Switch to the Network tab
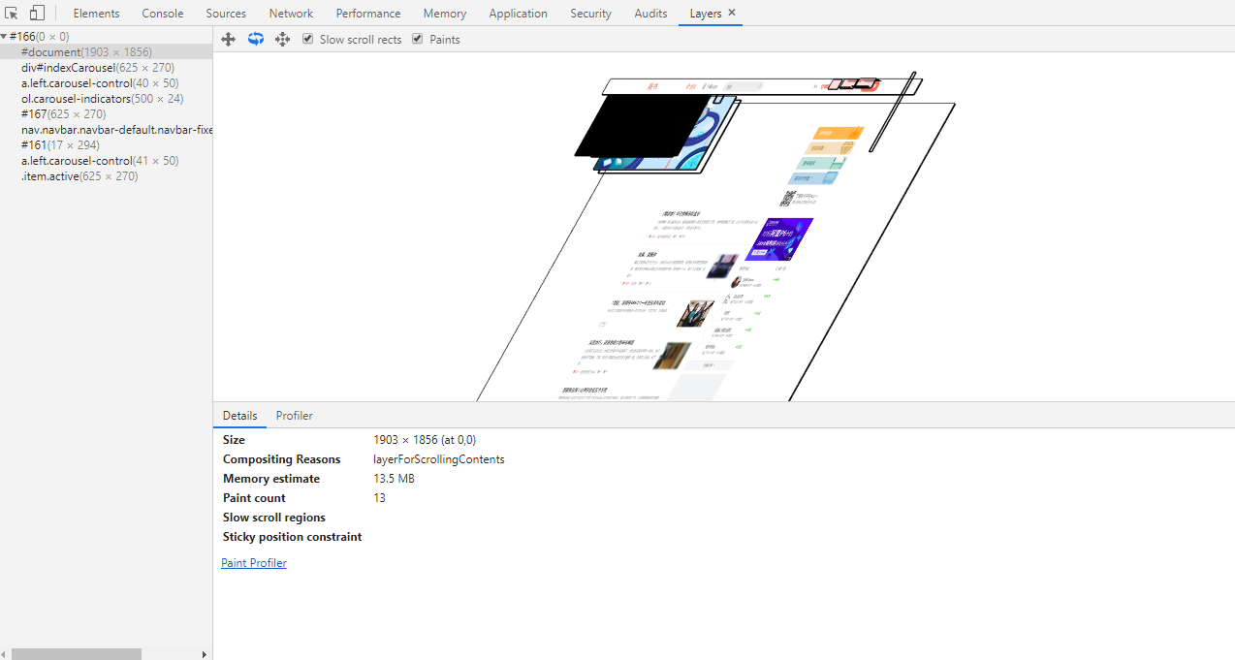Image resolution: width=1235 pixels, height=660 pixels. [x=291, y=14]
